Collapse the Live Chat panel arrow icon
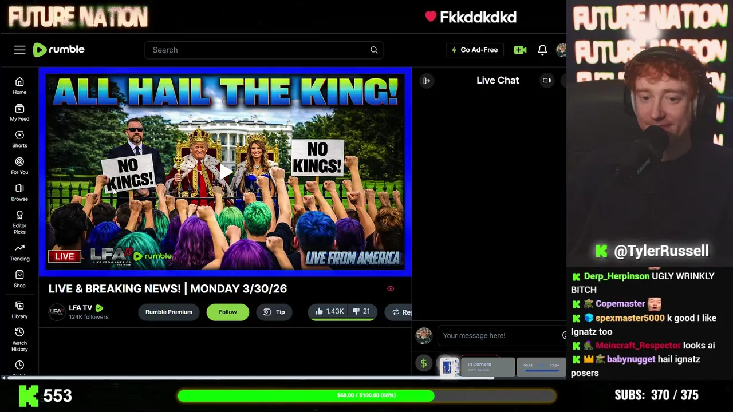Image resolution: width=733 pixels, height=412 pixels. click(427, 81)
